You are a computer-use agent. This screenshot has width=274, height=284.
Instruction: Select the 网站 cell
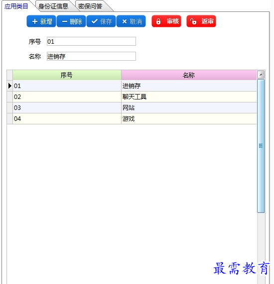[x=189, y=108]
